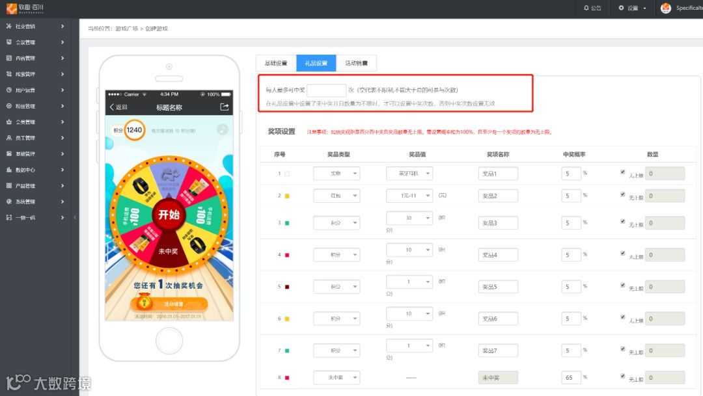Click the 设置 gear icon
The height and width of the screenshot is (396, 703).
(x=621, y=8)
